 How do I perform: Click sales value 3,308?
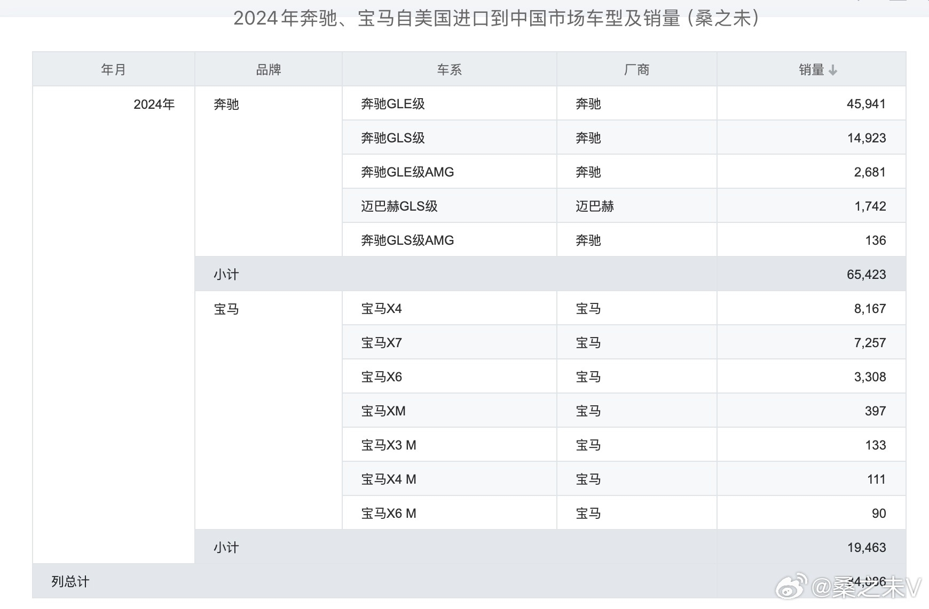(870, 377)
